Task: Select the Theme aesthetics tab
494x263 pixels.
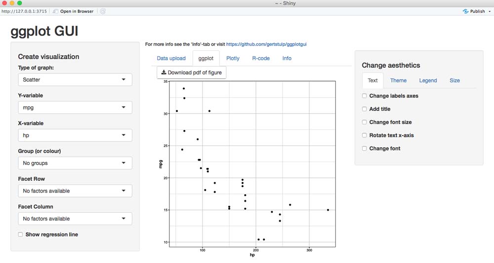Action: point(398,80)
